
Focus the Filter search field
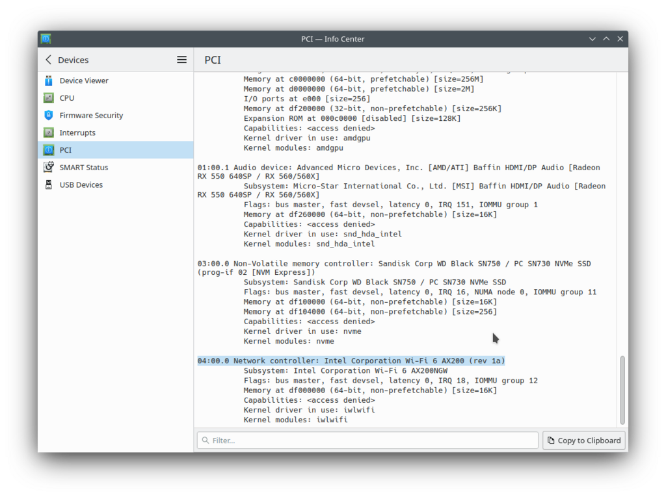(x=367, y=440)
